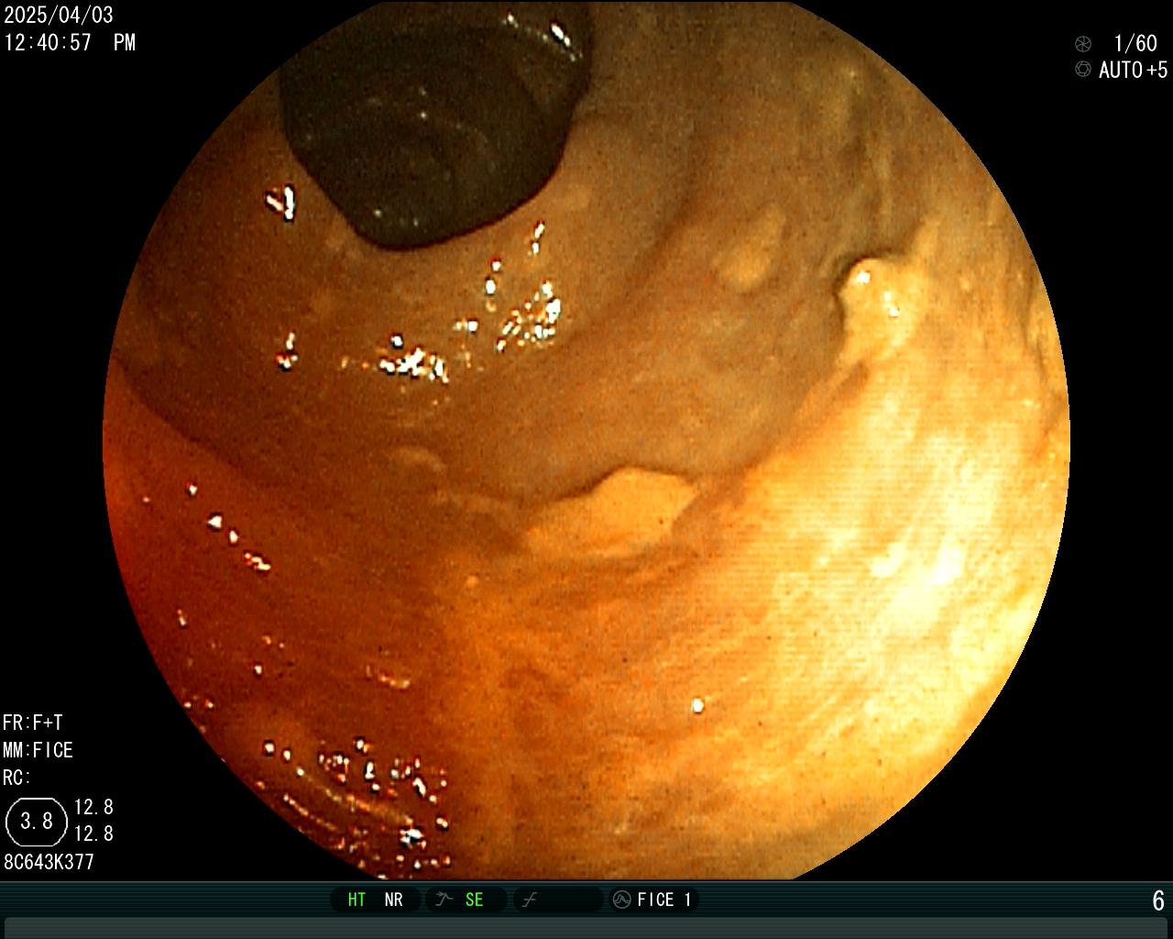Viewport: 1173px width, 939px height.
Task: Click the 3.8 scope diameter badge
Action: 37,821
